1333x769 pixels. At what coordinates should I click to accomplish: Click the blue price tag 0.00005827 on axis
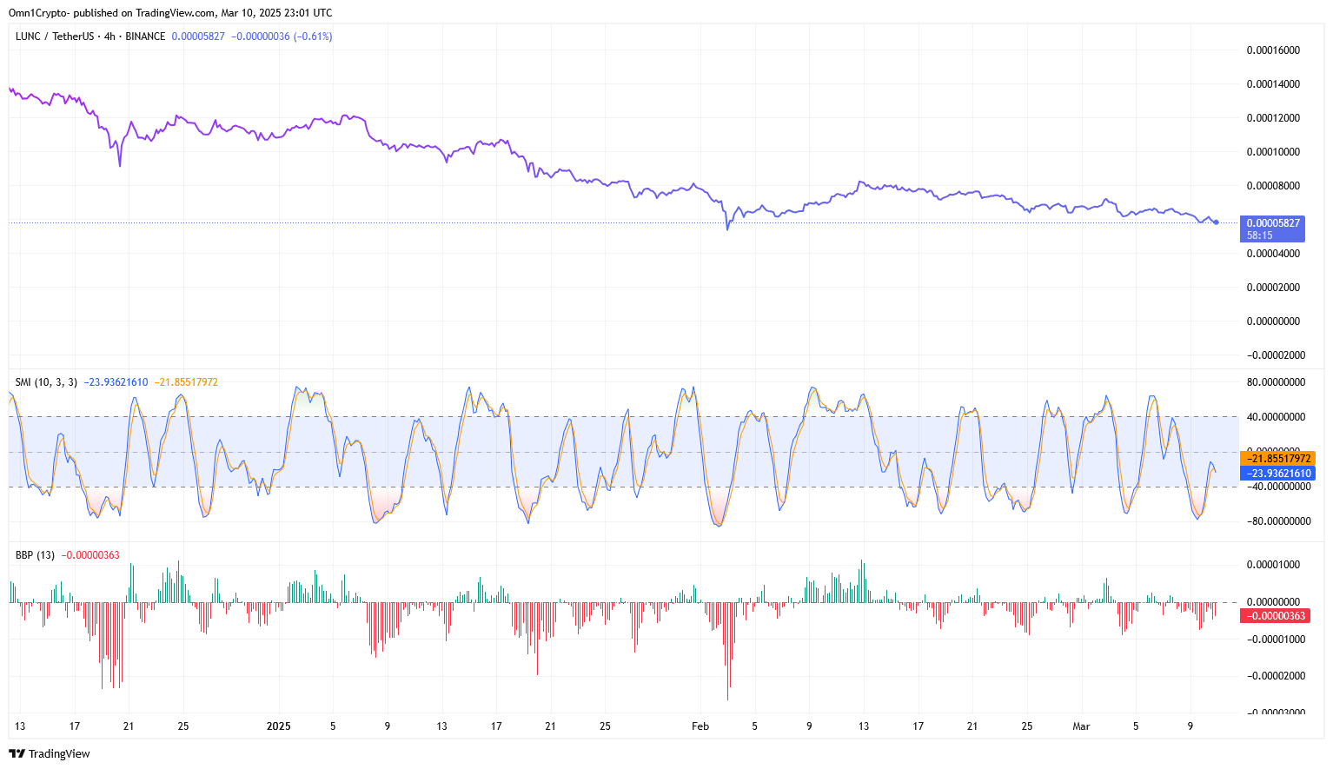pos(1273,229)
